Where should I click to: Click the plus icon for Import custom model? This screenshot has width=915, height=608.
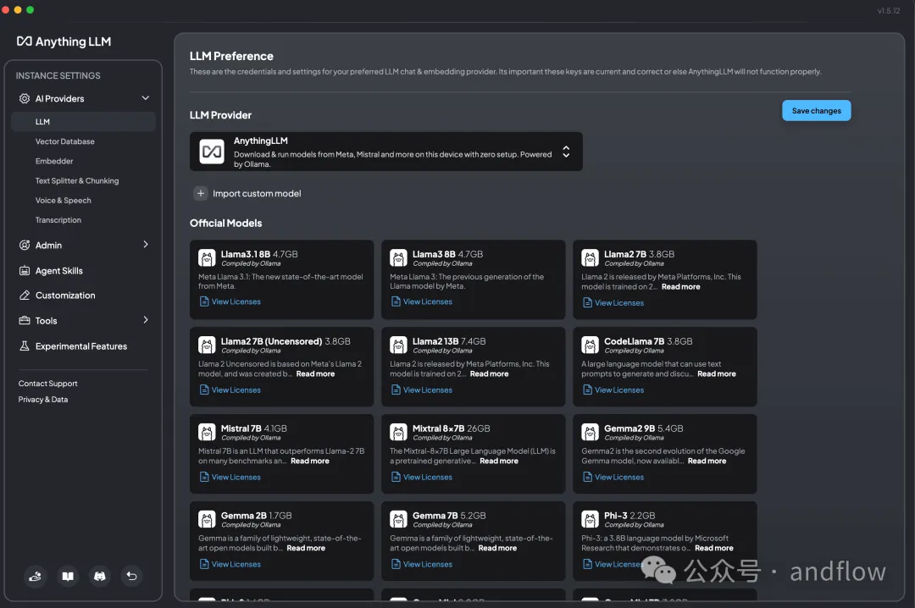(x=201, y=193)
